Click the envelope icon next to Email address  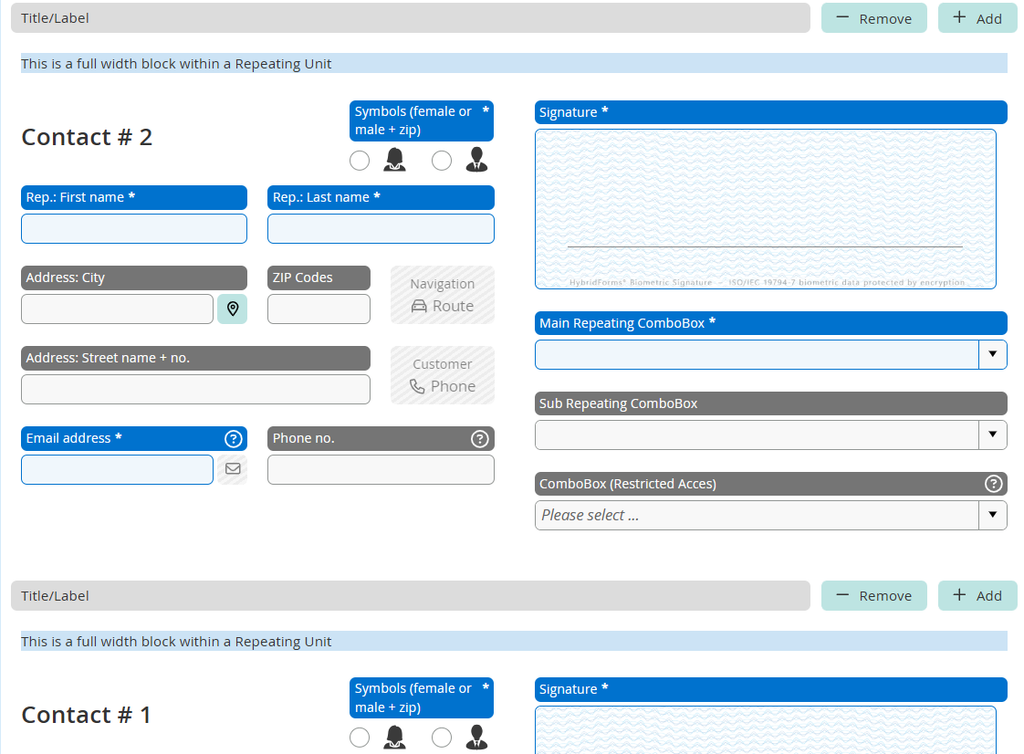[233, 469]
